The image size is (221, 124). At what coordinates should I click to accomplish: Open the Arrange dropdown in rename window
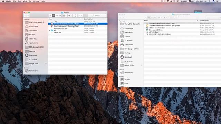(x=65, y=15)
